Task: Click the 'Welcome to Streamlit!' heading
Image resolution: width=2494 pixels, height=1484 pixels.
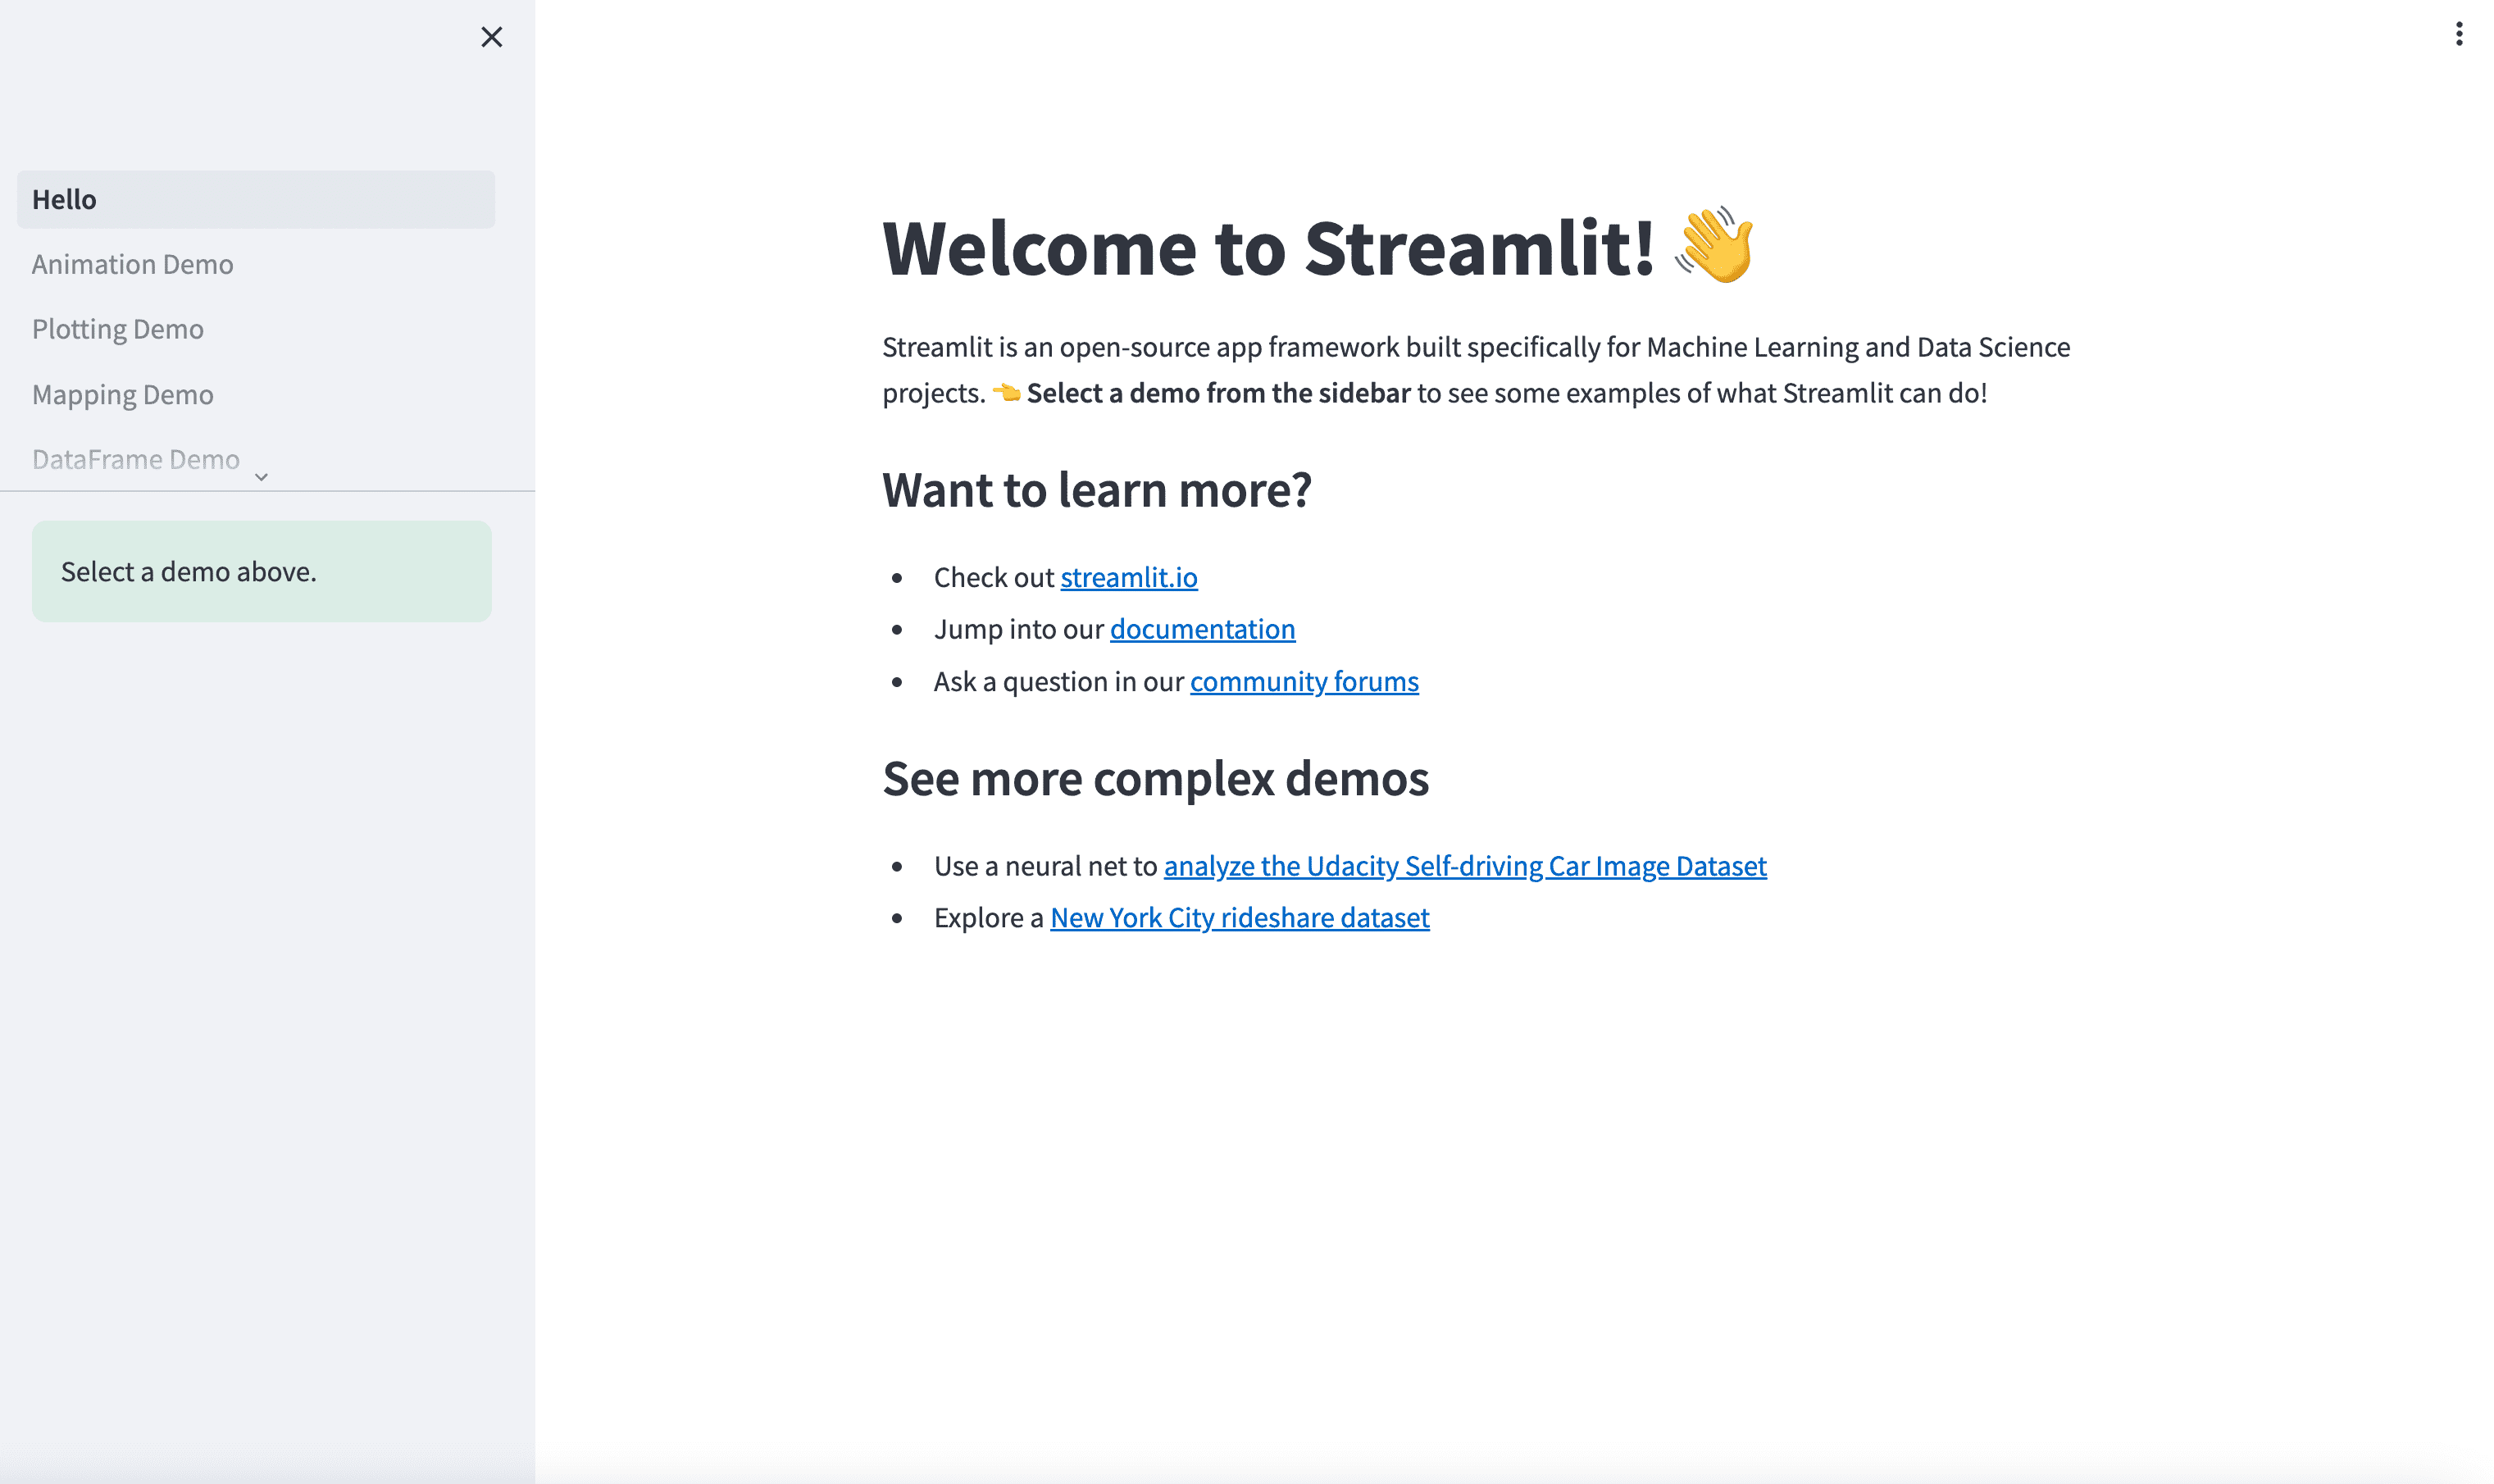Action: pos(1267,248)
